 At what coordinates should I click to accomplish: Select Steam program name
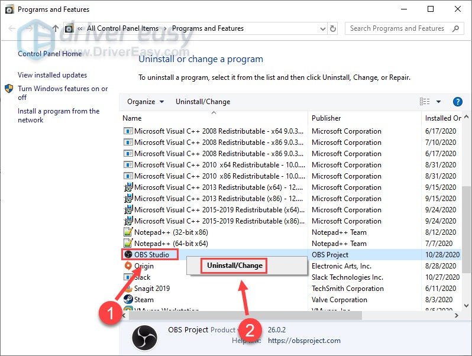tap(144, 299)
